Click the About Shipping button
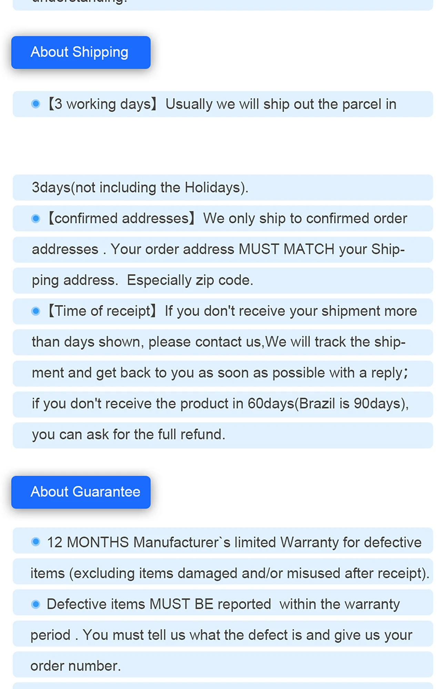Viewport: 448px width, 689px height. pos(81,52)
